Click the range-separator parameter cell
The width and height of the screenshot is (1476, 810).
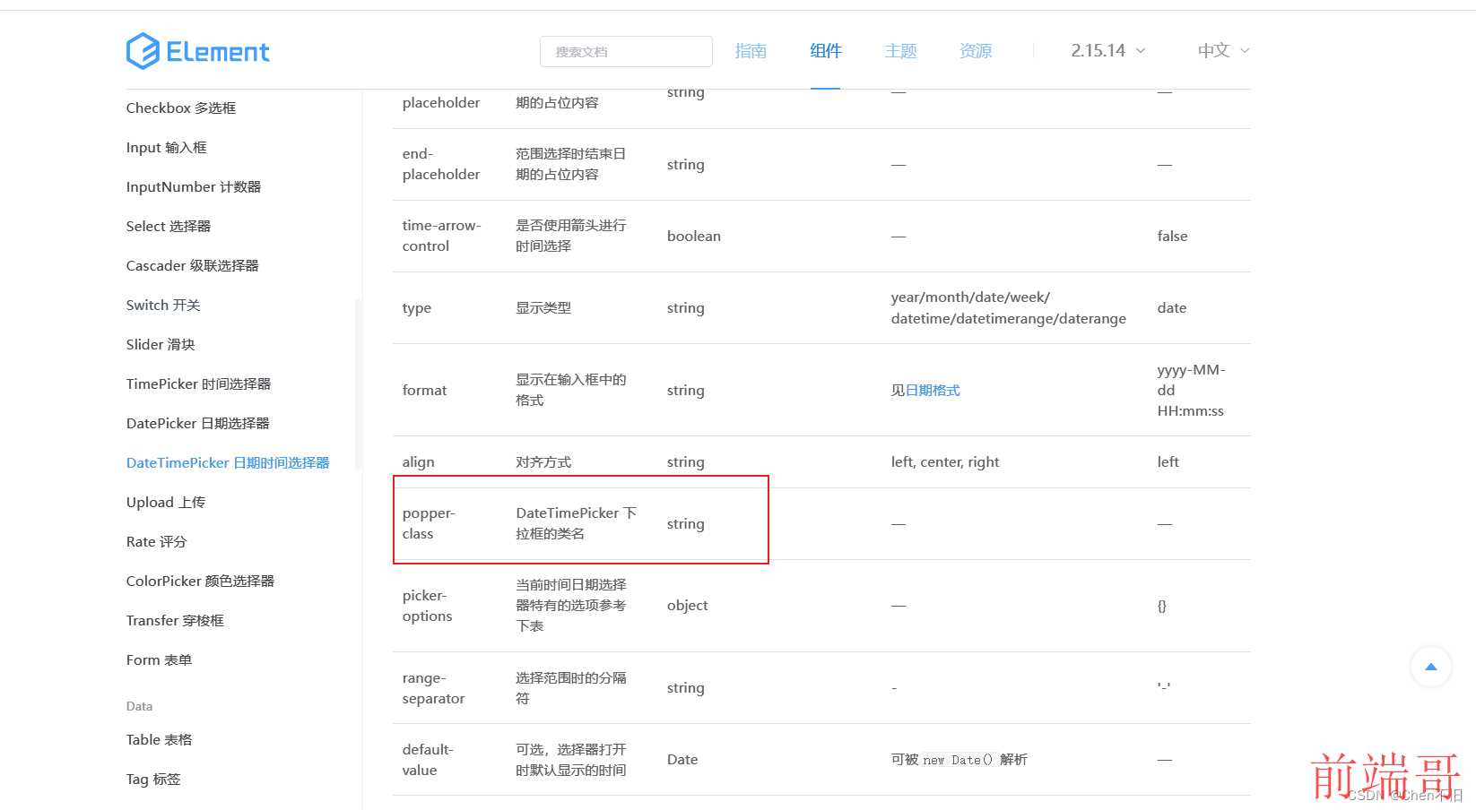point(433,688)
